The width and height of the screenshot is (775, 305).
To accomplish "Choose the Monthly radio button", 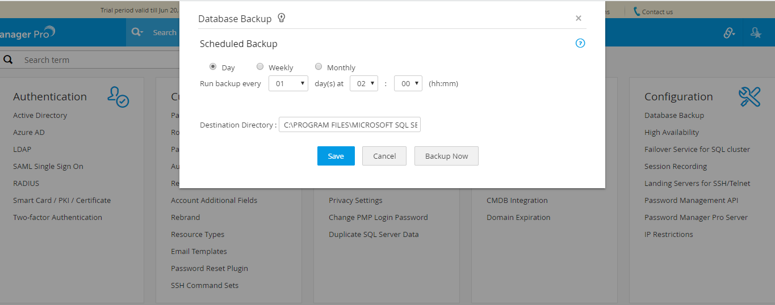I will 319,66.
